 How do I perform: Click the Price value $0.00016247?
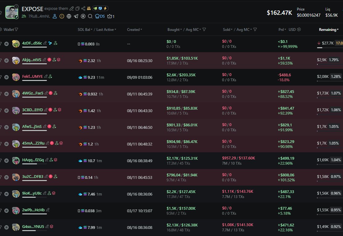308,15
